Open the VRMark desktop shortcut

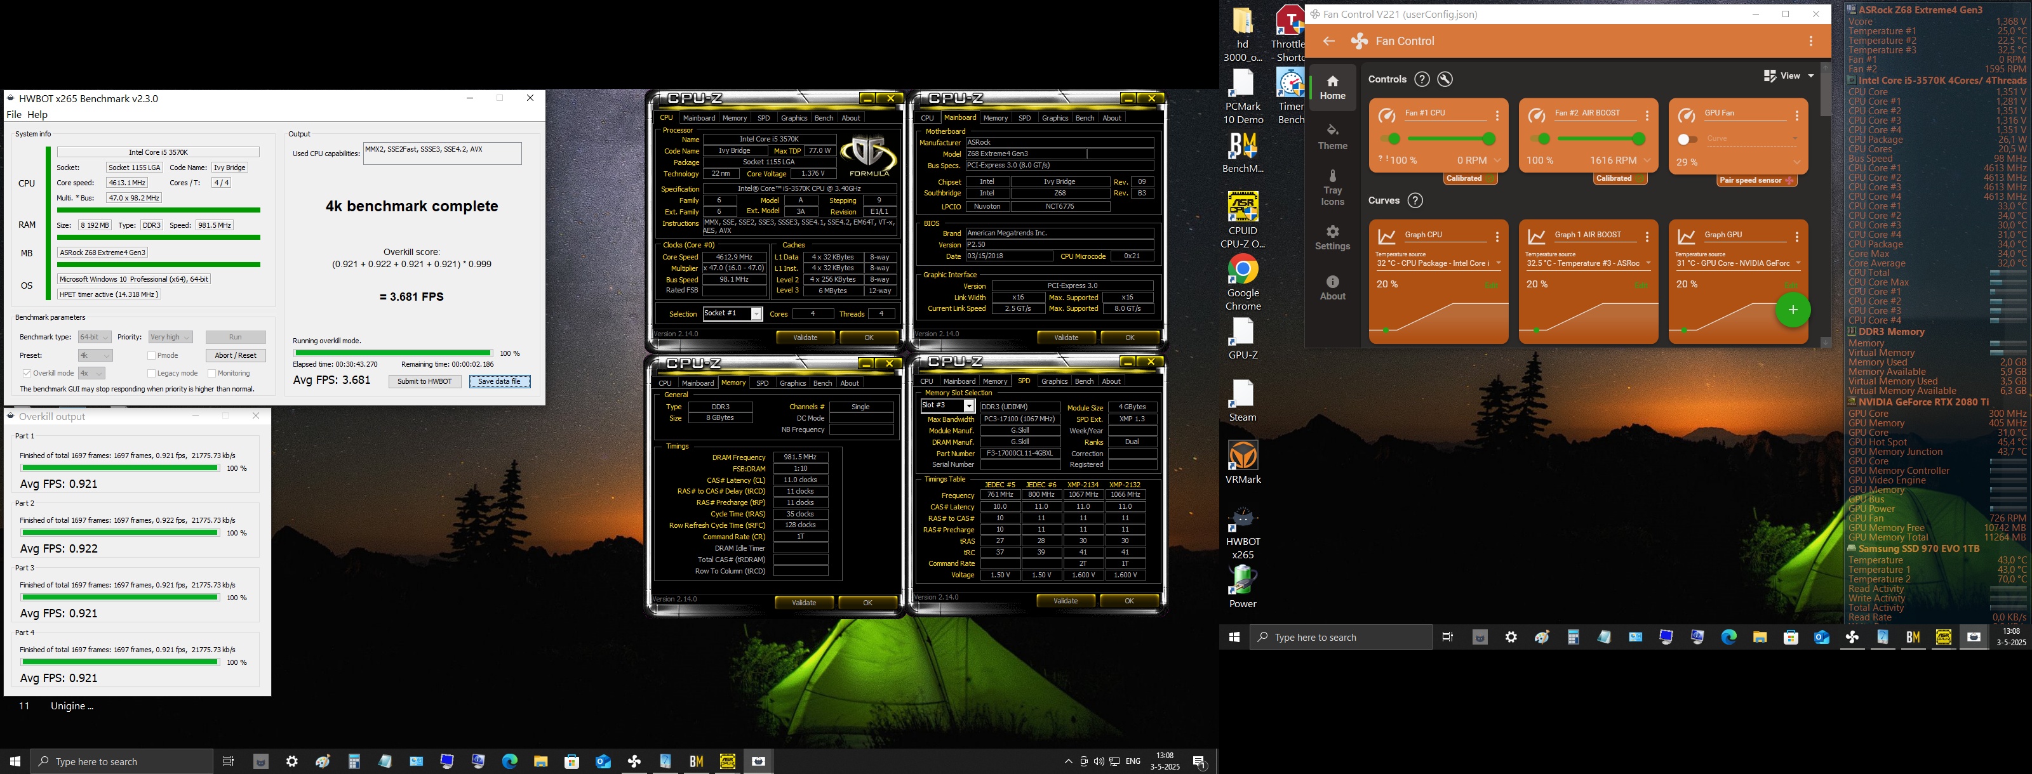(x=1243, y=462)
